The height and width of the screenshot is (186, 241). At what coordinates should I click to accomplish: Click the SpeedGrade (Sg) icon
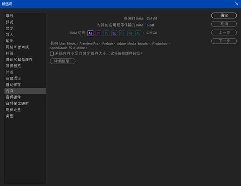click(130, 33)
